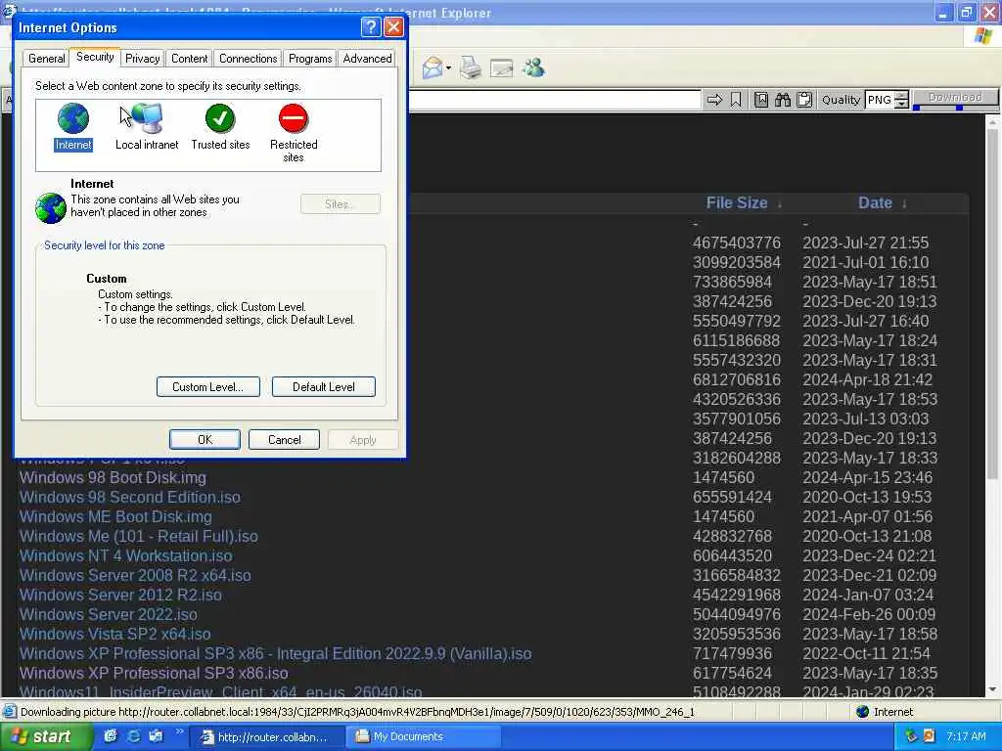Open Windows NT 4 Workstation.iso link
1002x751 pixels.
click(126, 555)
